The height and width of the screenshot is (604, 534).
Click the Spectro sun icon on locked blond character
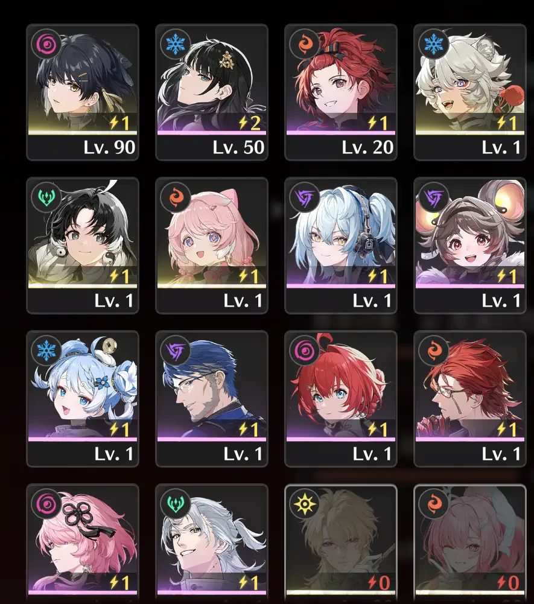[305, 504]
